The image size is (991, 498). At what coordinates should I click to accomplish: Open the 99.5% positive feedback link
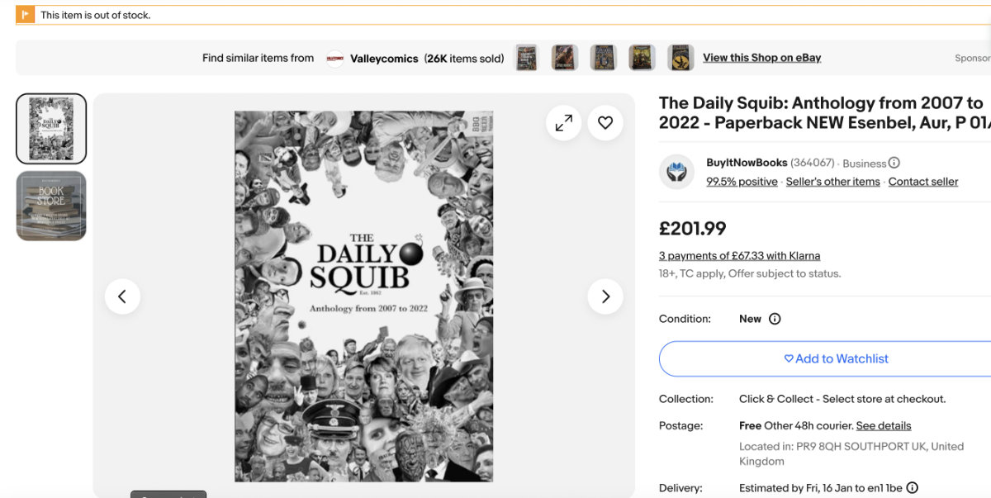click(x=742, y=182)
